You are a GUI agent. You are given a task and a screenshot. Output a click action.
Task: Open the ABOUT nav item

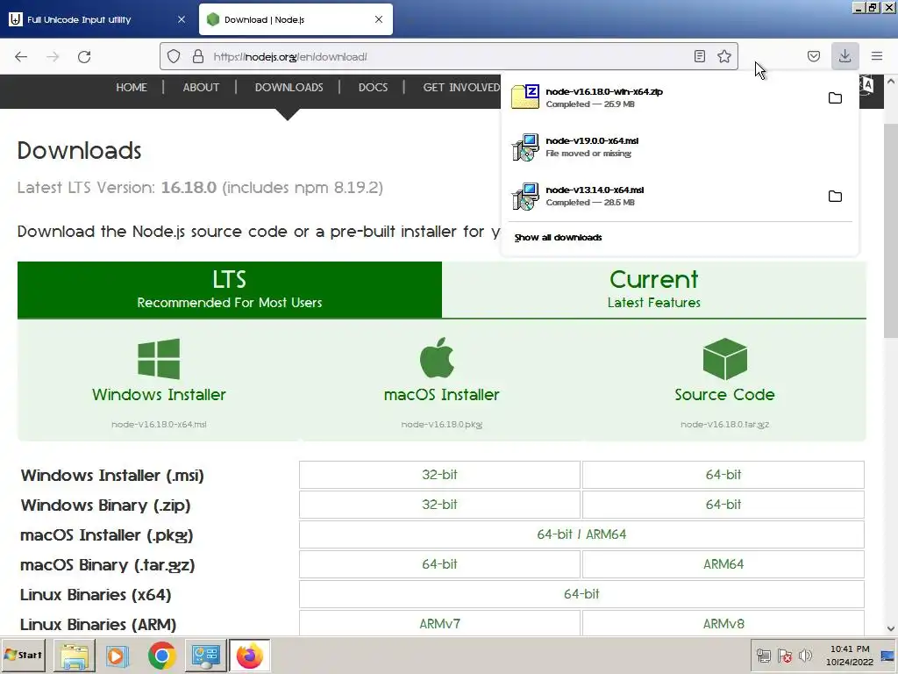pos(201,87)
